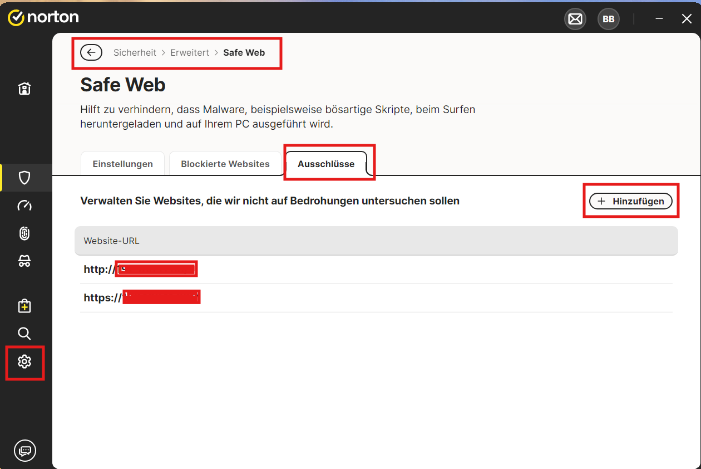The height and width of the screenshot is (469, 701).
Task: Open the briefcase plus sidebar icon
Action: coord(24,306)
